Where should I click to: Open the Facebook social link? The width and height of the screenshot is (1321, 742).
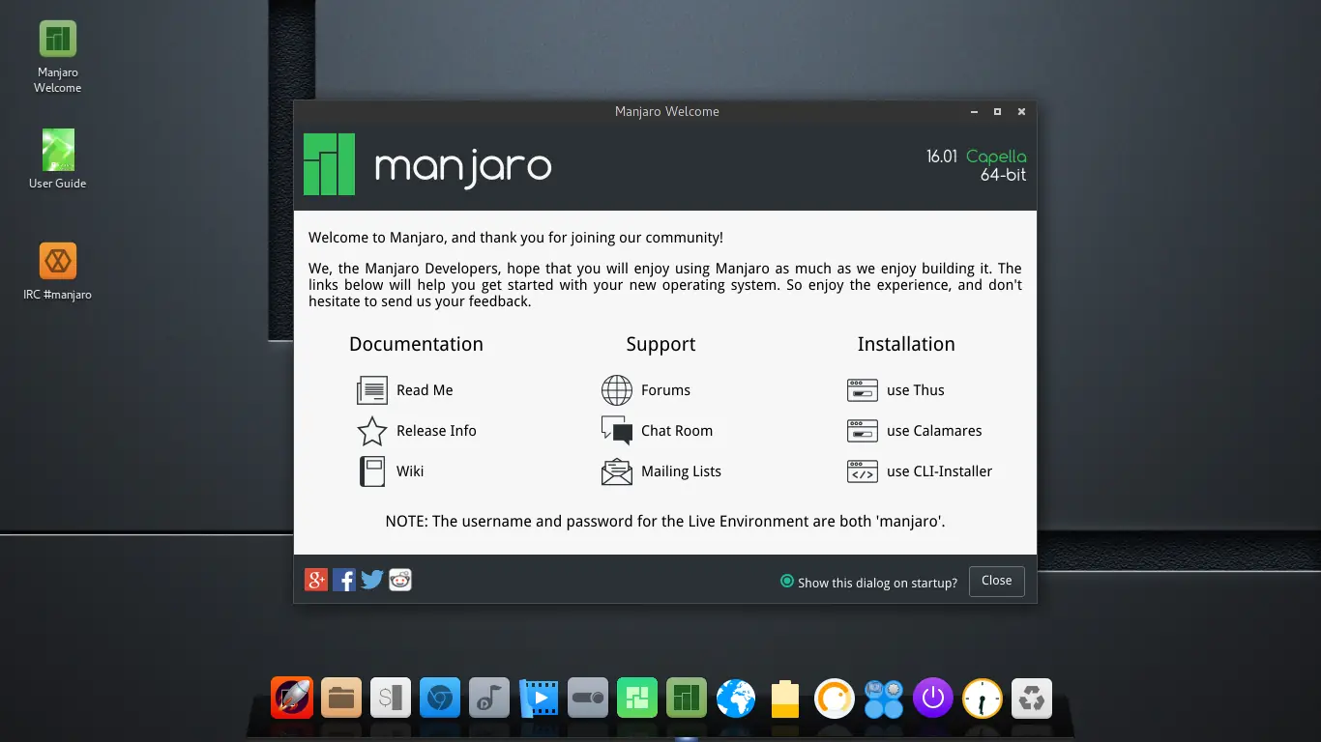344,580
